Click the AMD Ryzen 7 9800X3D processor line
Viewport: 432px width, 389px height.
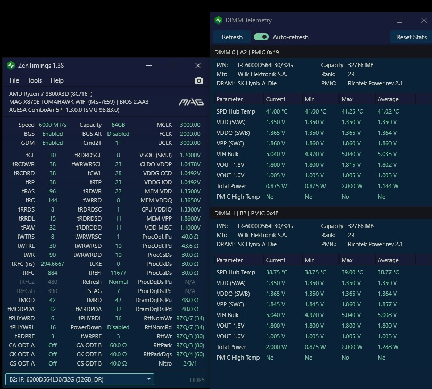click(51, 94)
